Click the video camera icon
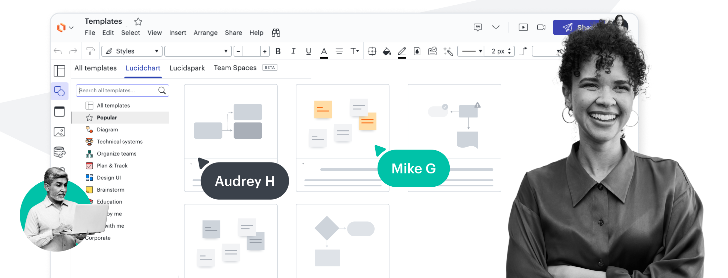The width and height of the screenshot is (728, 278). tap(541, 27)
